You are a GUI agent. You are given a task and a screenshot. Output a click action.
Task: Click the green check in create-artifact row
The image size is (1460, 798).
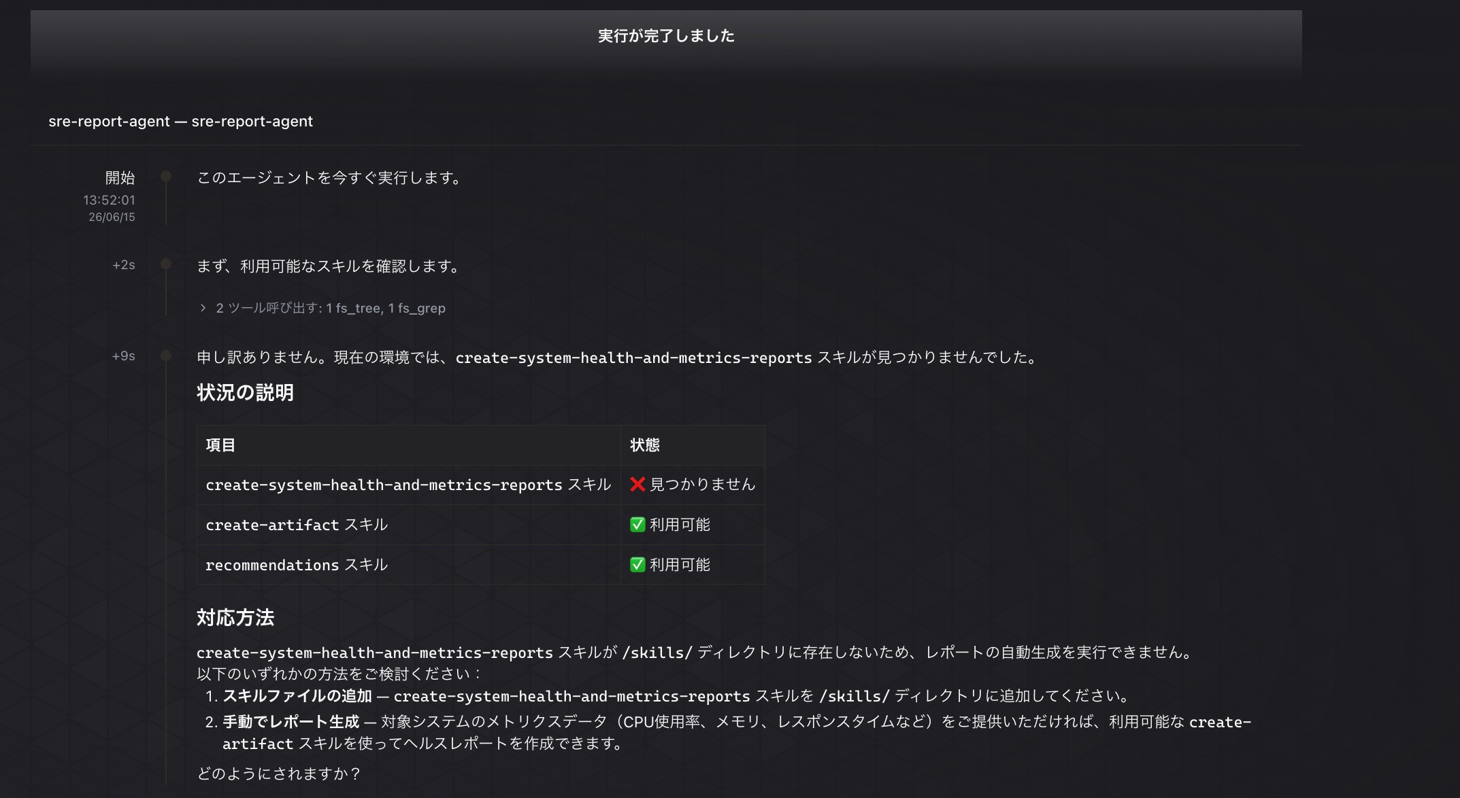click(x=637, y=525)
